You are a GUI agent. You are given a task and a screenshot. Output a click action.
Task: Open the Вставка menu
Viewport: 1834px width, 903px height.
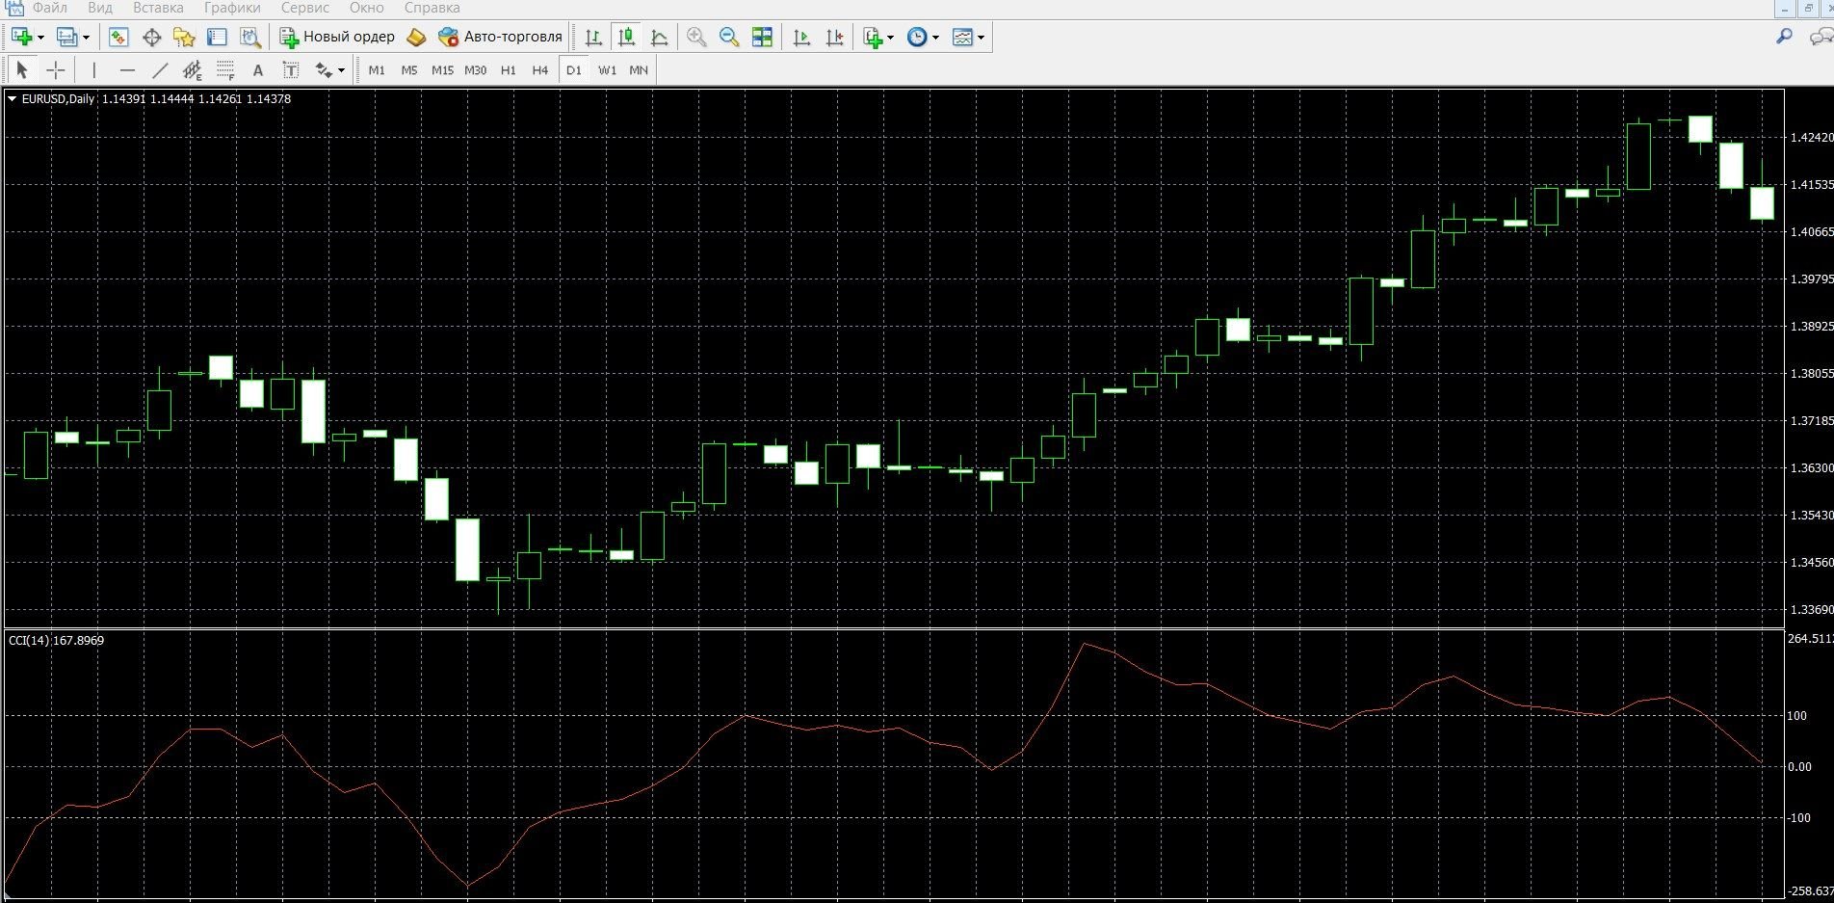coord(158,8)
